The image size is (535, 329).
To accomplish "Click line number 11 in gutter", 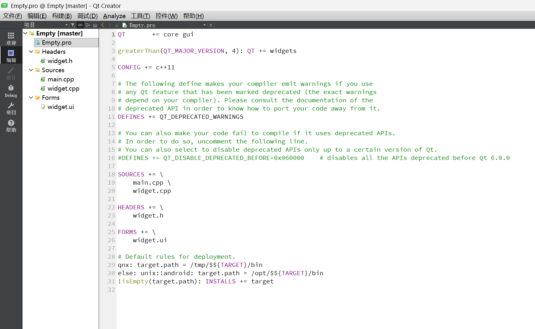I will pyautogui.click(x=111, y=117).
